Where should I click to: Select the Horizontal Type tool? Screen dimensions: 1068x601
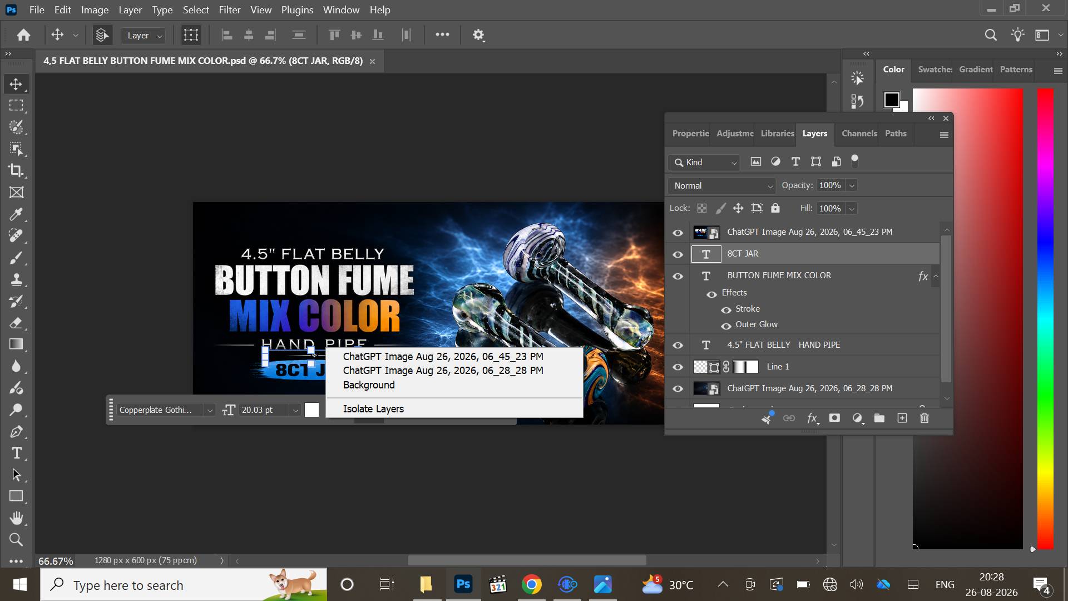[16, 453]
